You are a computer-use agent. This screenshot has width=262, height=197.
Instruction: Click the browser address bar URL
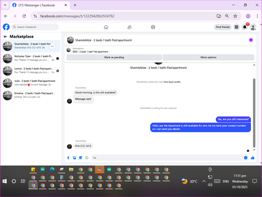[77, 16]
